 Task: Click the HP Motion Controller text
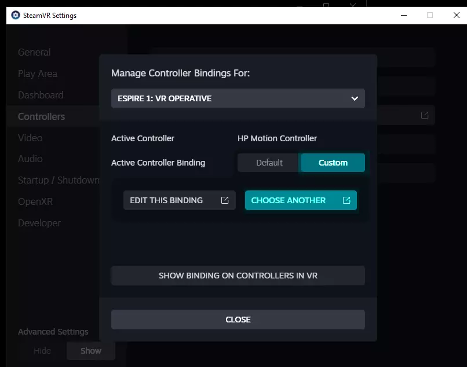[277, 138]
